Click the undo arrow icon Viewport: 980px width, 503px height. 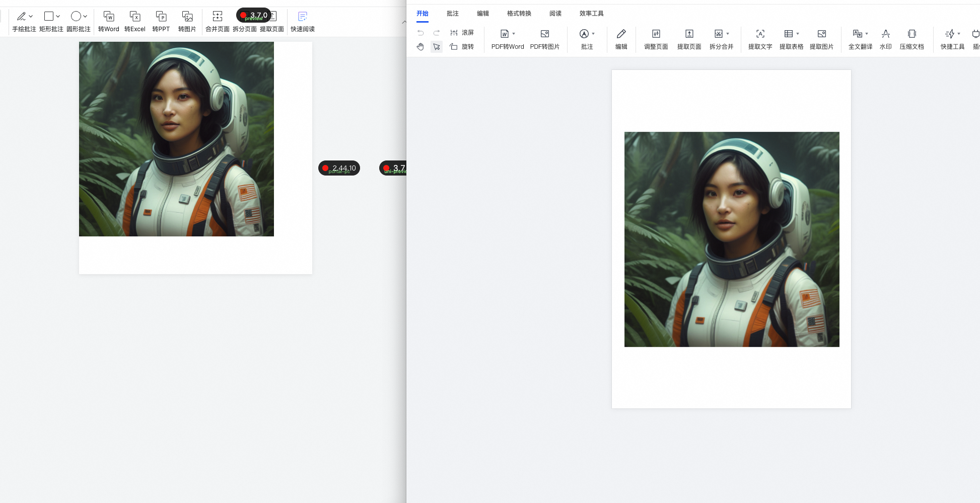click(421, 33)
